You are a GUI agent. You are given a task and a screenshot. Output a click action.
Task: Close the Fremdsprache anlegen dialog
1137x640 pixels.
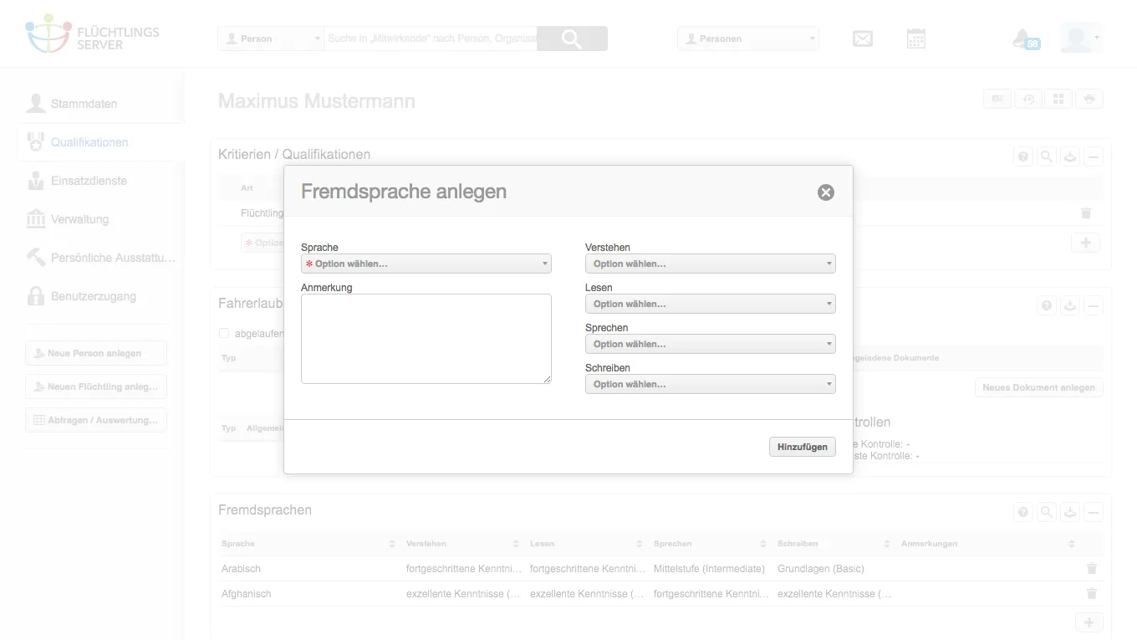point(826,192)
